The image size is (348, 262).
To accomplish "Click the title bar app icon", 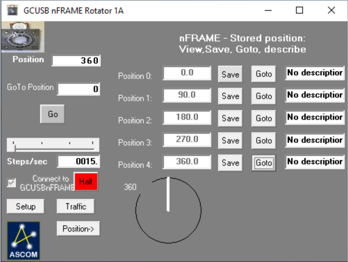I will (x=13, y=11).
